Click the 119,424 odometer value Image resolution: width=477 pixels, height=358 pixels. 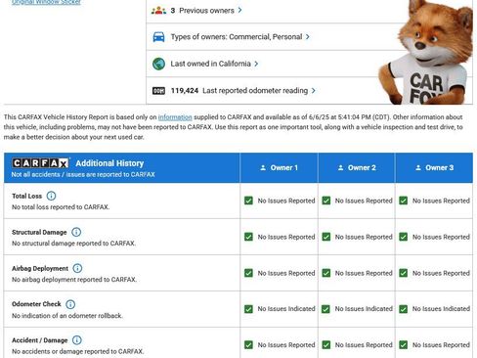coord(185,91)
